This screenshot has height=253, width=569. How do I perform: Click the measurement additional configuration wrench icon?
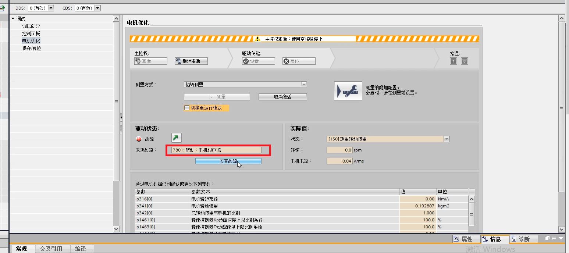[x=348, y=91]
